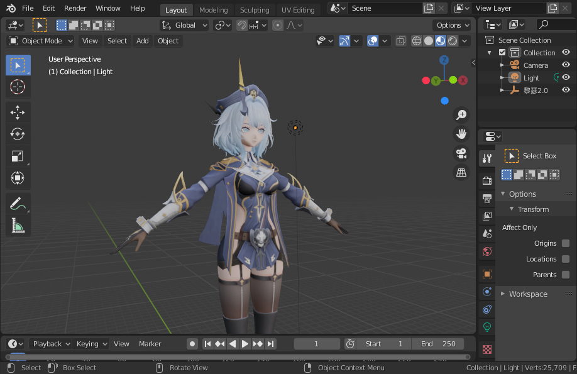Toggle X-ray mode icon
The image size is (577, 374).
(401, 41)
